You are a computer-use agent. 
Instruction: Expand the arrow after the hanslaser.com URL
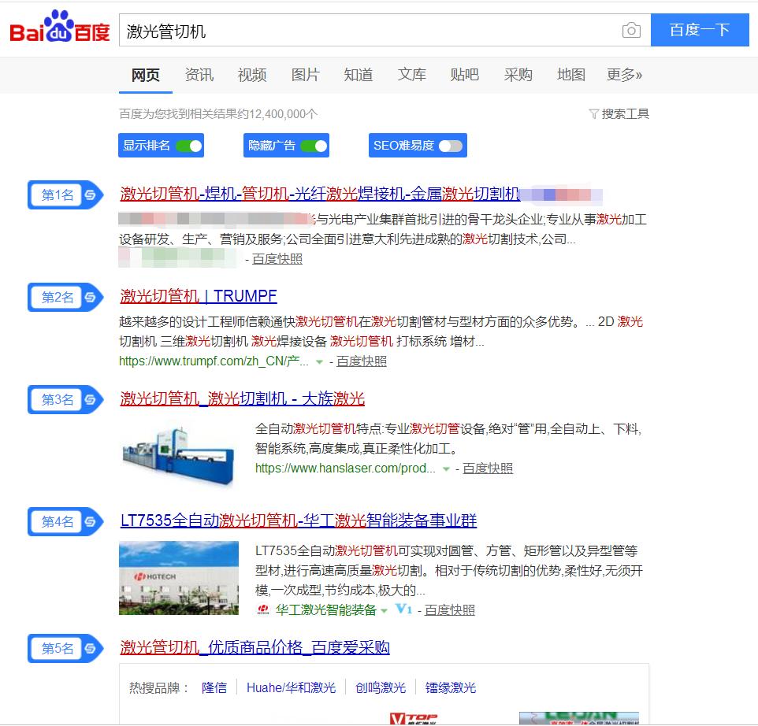446,469
